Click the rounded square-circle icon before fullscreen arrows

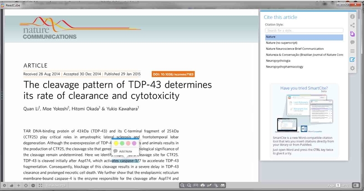click(x=33, y=186)
